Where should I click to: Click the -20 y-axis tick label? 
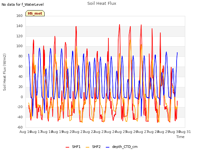pos(20,107)
